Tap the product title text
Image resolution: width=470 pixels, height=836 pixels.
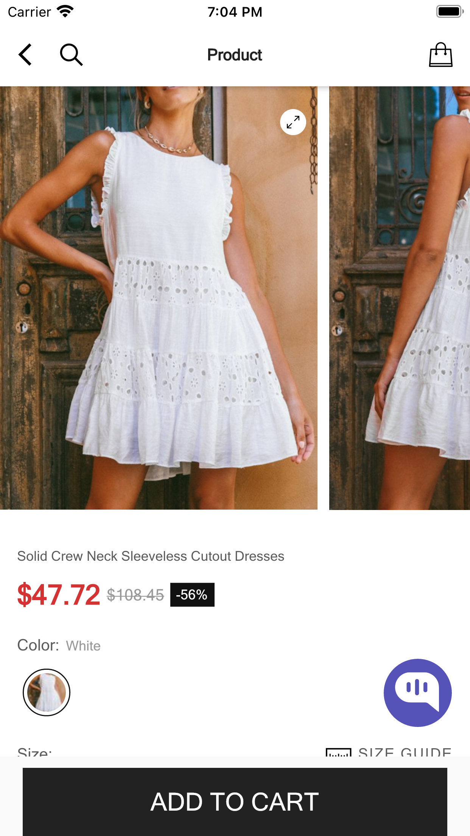[151, 556]
